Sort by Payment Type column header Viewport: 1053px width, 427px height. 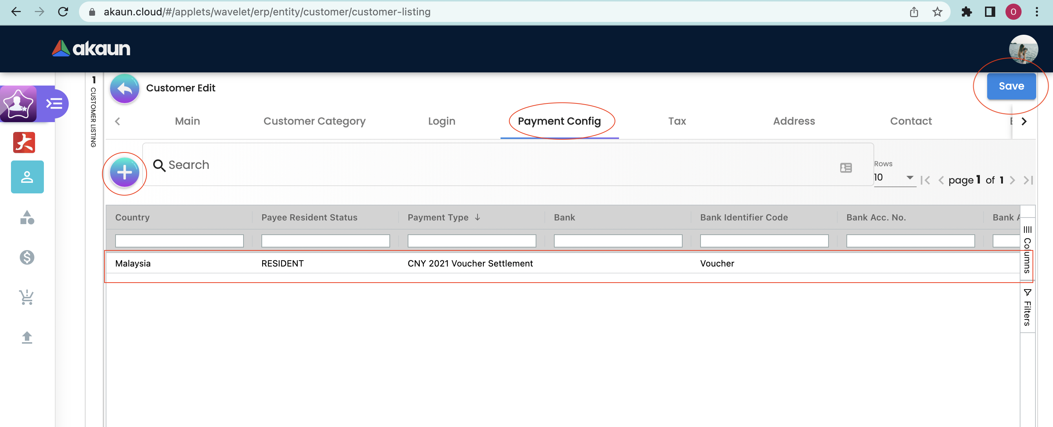click(438, 218)
